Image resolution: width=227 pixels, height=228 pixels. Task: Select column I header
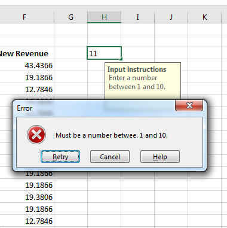137,17
